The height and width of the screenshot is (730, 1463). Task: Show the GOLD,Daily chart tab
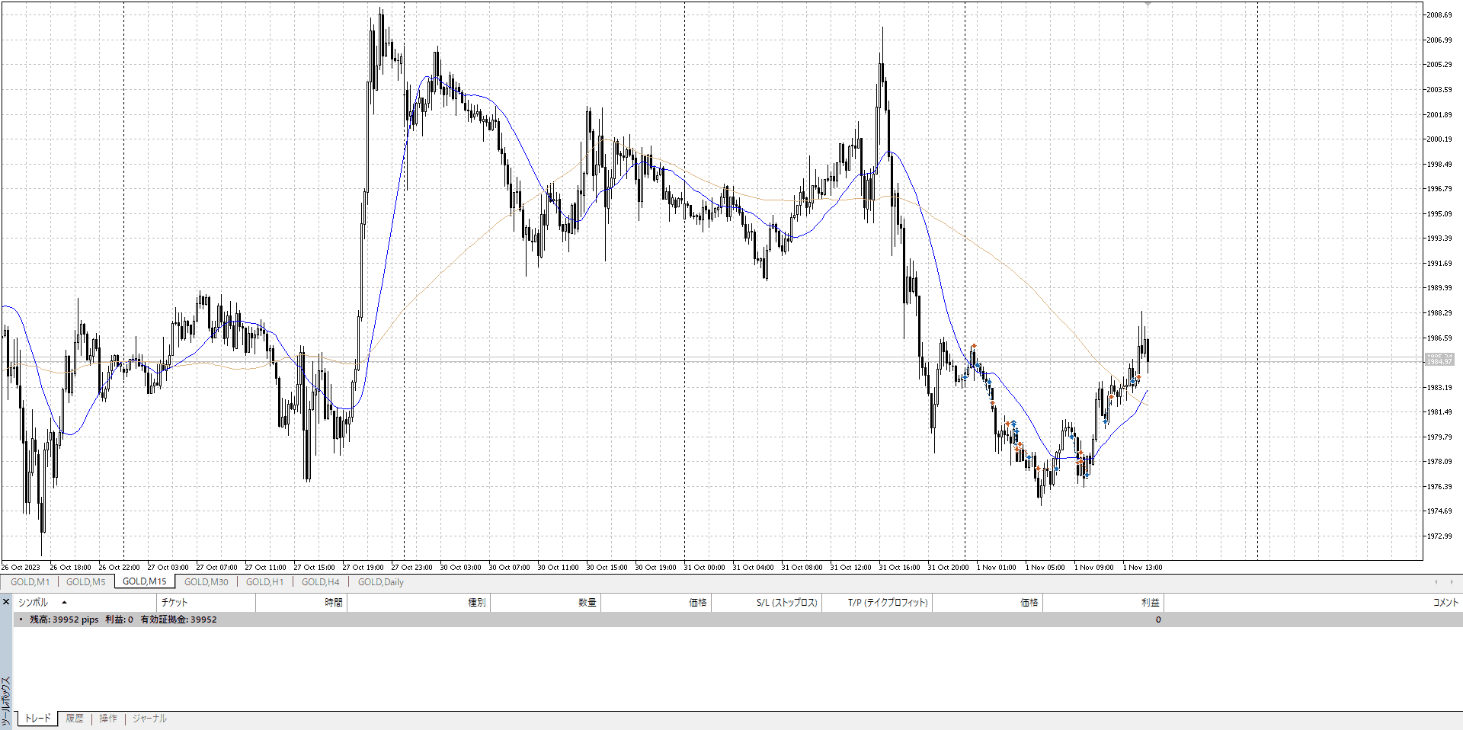[380, 582]
